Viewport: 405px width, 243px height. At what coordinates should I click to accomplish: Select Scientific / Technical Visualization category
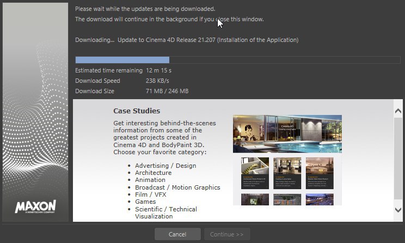tap(166, 212)
